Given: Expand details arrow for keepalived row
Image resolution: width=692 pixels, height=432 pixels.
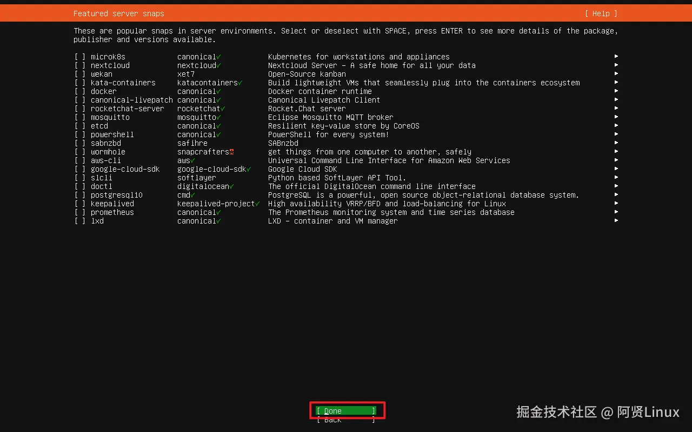Looking at the screenshot, I should pyautogui.click(x=616, y=203).
